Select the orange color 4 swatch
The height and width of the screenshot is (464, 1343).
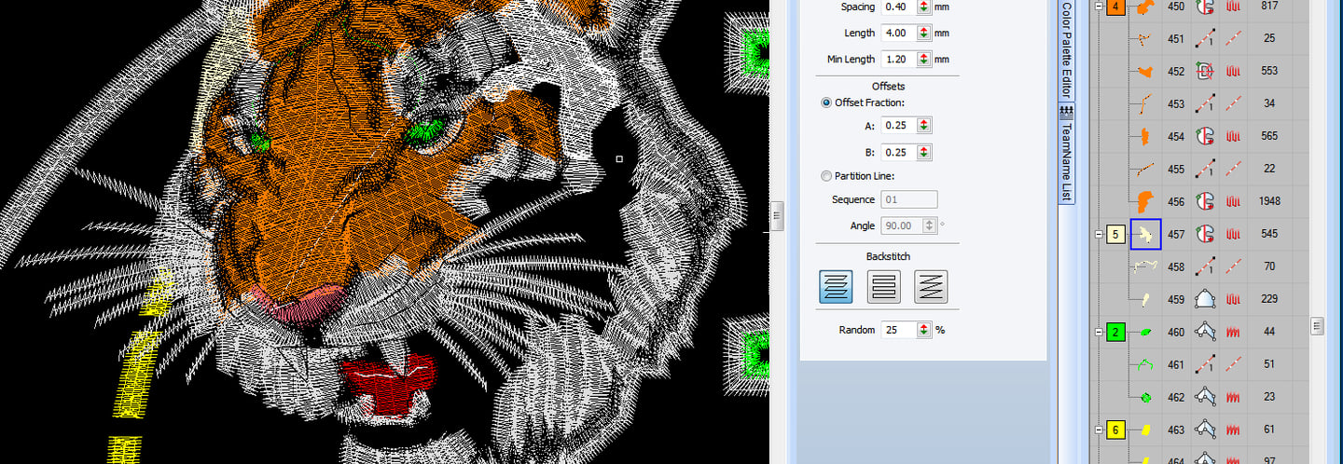pos(1116,7)
